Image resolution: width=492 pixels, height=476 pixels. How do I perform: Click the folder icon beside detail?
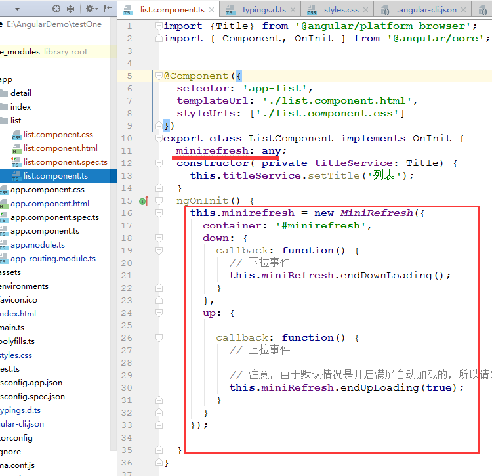point(4,93)
